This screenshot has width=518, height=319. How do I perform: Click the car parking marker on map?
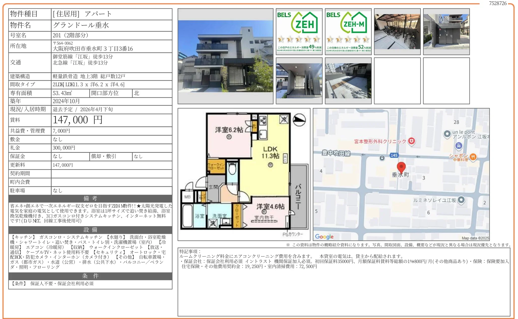pos(459,146)
